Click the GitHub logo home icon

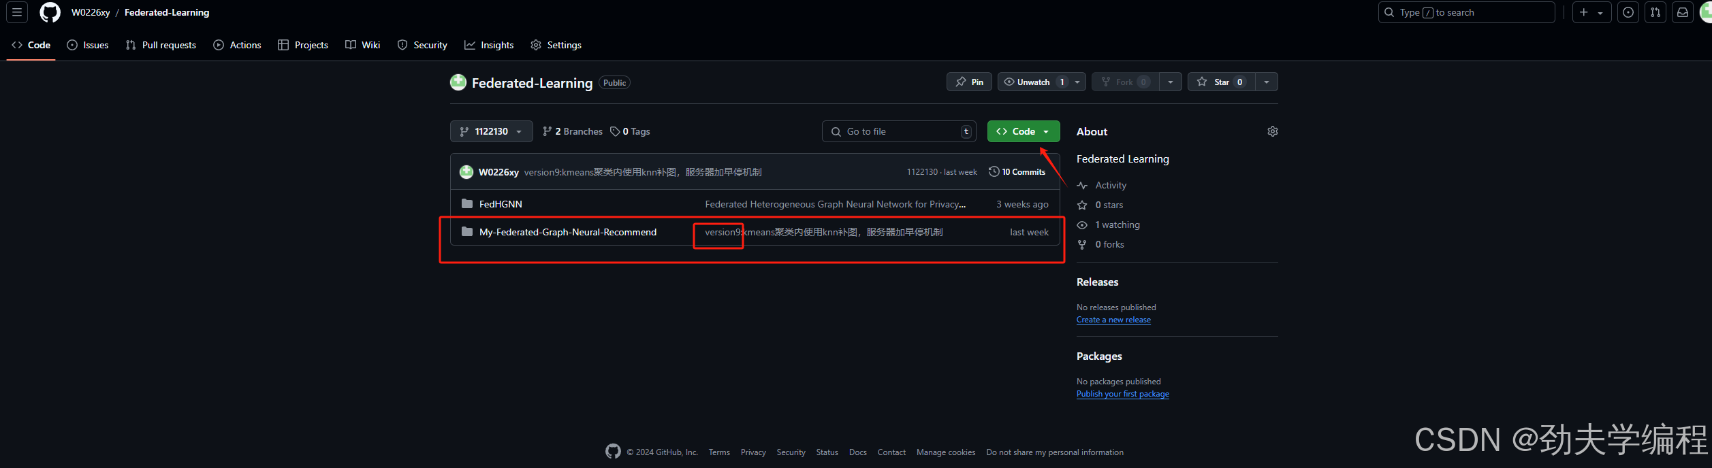pyautogui.click(x=50, y=12)
